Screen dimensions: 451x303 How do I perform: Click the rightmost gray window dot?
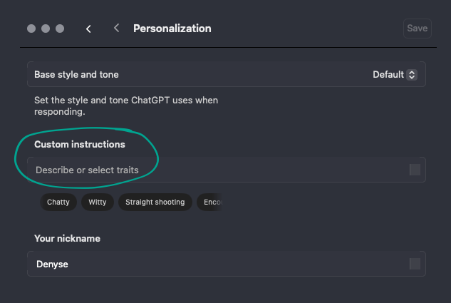[x=60, y=29]
